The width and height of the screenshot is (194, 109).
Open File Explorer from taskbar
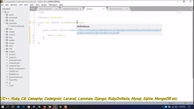[x=50, y=107]
